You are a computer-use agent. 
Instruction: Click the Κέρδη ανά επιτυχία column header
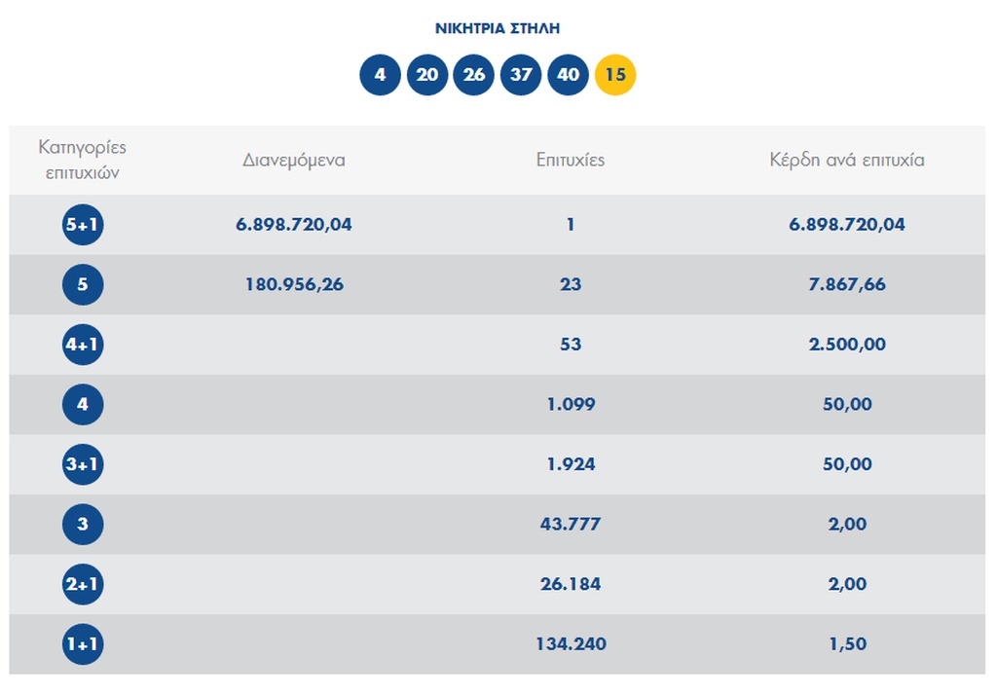847,161
